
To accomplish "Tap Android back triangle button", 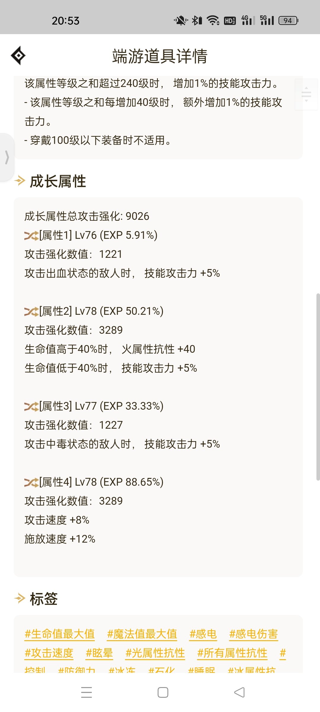I will coord(239,692).
